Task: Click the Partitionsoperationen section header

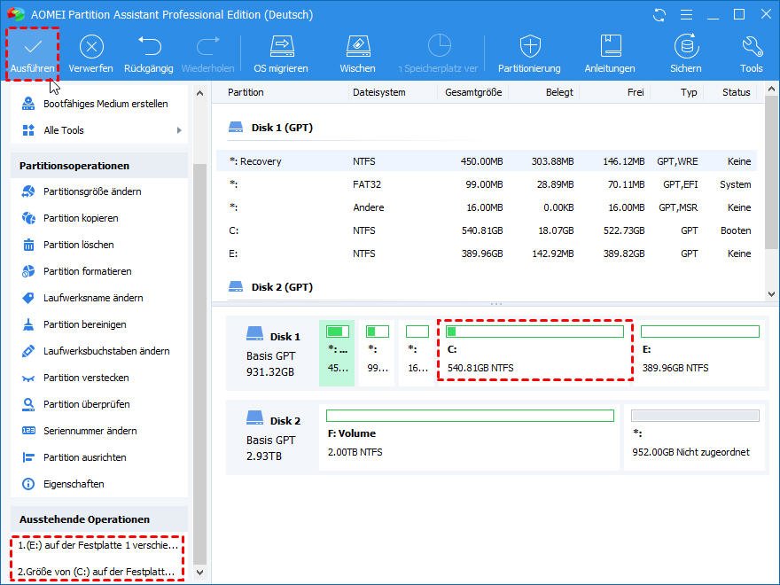Action: coord(99,166)
